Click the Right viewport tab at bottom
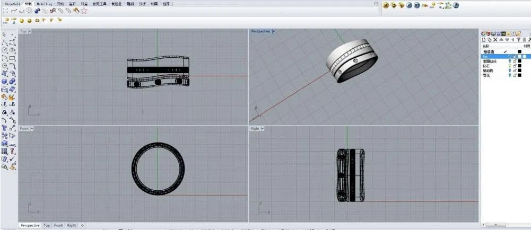The width and height of the screenshot is (531, 230). [x=72, y=225]
